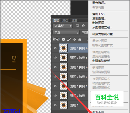Click the 停用图层蒙版 menu entry
130x113 pixels.
pyautogui.click(x=101, y=52)
